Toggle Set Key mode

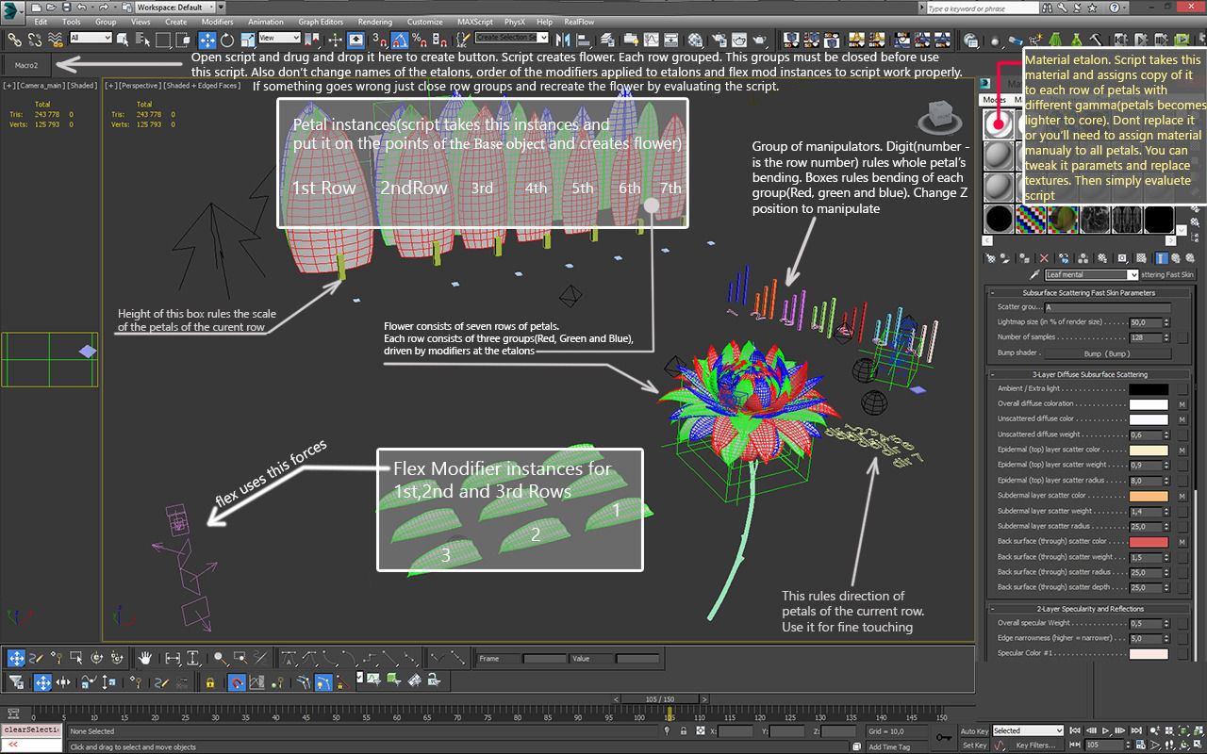[974, 746]
